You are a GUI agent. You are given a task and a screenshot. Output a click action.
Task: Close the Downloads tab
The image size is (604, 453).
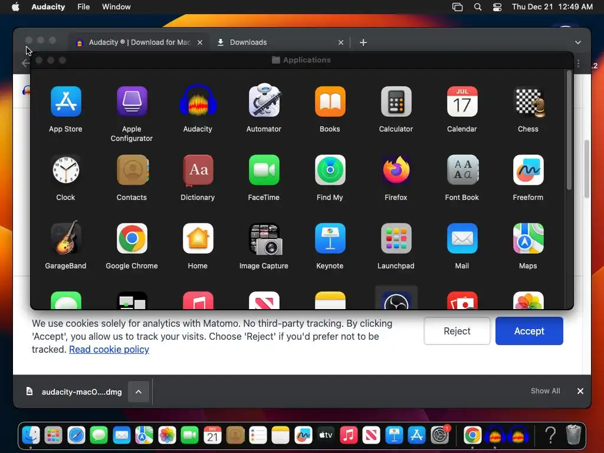pyautogui.click(x=341, y=42)
